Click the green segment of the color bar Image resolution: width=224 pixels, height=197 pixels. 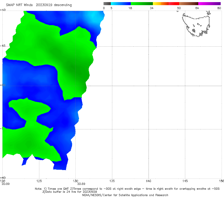142,4
